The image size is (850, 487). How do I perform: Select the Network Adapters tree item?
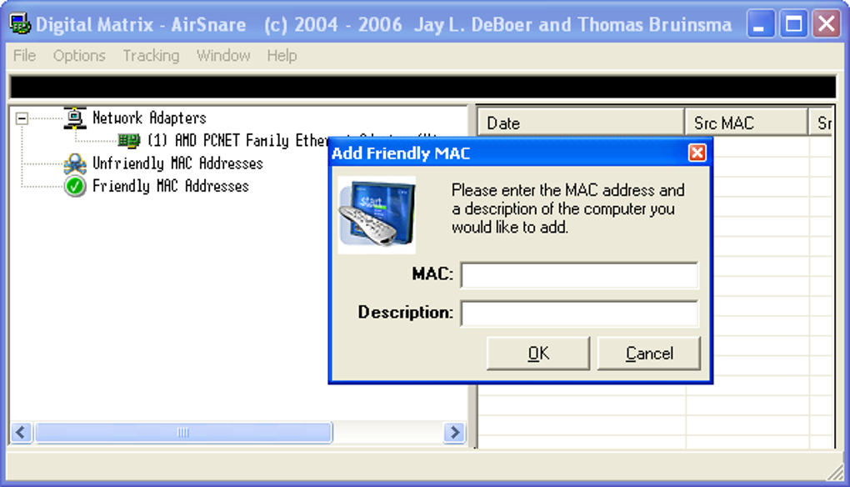point(150,118)
